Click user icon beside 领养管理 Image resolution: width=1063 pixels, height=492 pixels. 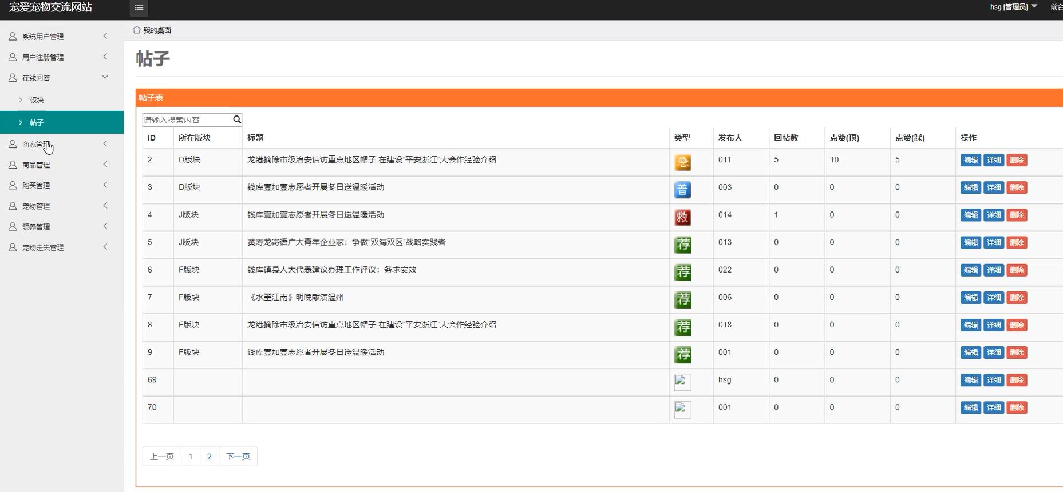13,226
